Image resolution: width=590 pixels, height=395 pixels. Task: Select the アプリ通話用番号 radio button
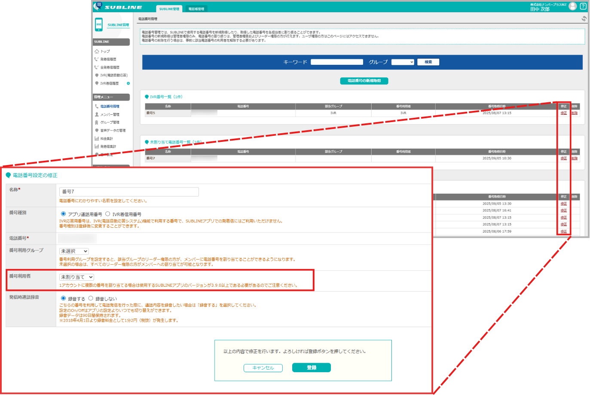click(x=64, y=214)
